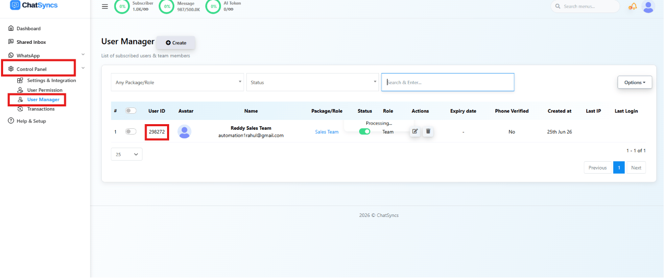Open User Permission submenu item

45,90
